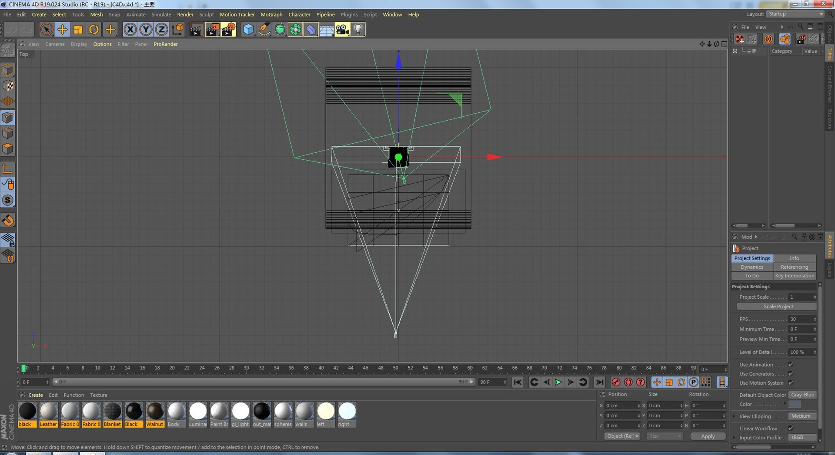The width and height of the screenshot is (835, 455).
Task: Toggle Y-axis lock icon
Action: coord(146,30)
